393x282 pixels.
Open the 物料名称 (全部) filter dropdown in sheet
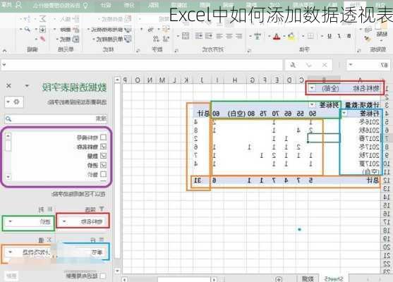click(312, 88)
